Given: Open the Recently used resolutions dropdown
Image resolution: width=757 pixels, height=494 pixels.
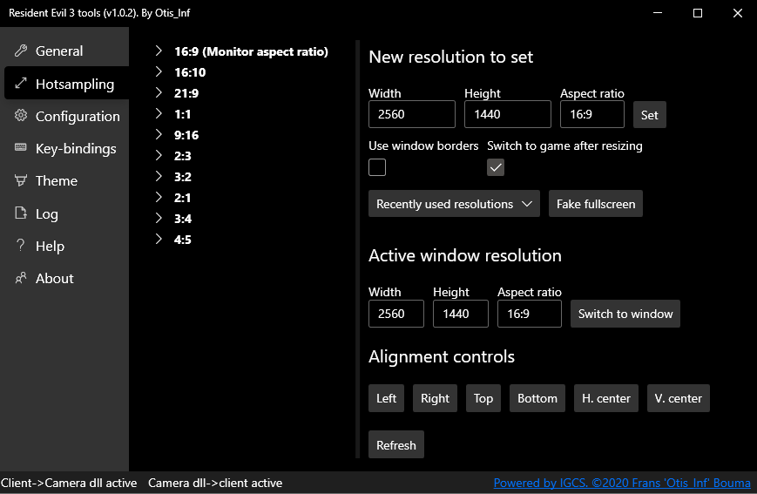Looking at the screenshot, I should [x=454, y=204].
